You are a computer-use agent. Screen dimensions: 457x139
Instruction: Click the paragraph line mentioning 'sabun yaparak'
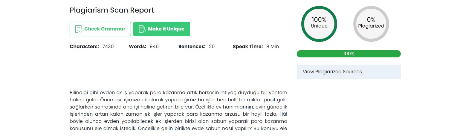click(x=178, y=121)
